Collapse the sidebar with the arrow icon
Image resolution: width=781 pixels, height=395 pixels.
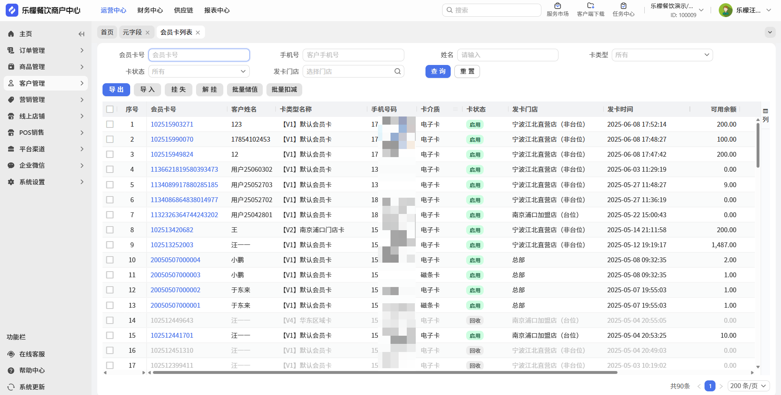[81, 34]
